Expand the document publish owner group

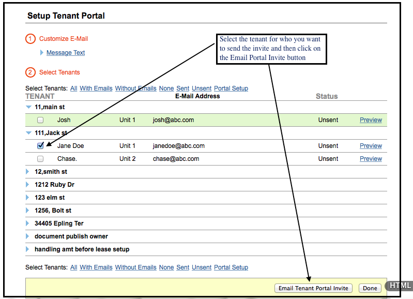[27, 236]
